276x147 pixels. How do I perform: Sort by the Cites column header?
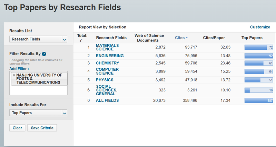(179, 38)
